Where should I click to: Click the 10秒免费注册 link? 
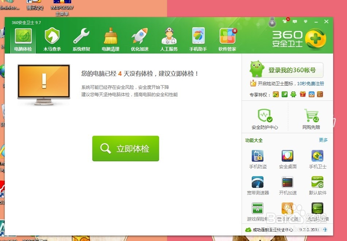(311, 83)
